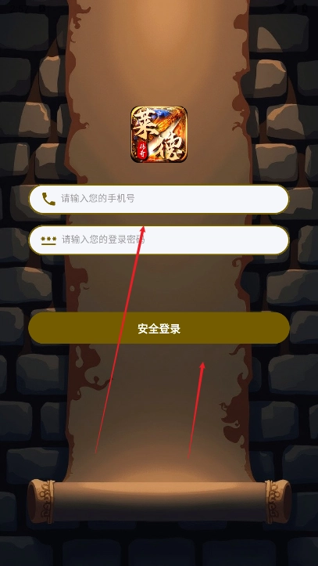Tap the 安全登录 login button
The image size is (318, 566).
pyautogui.click(x=159, y=328)
